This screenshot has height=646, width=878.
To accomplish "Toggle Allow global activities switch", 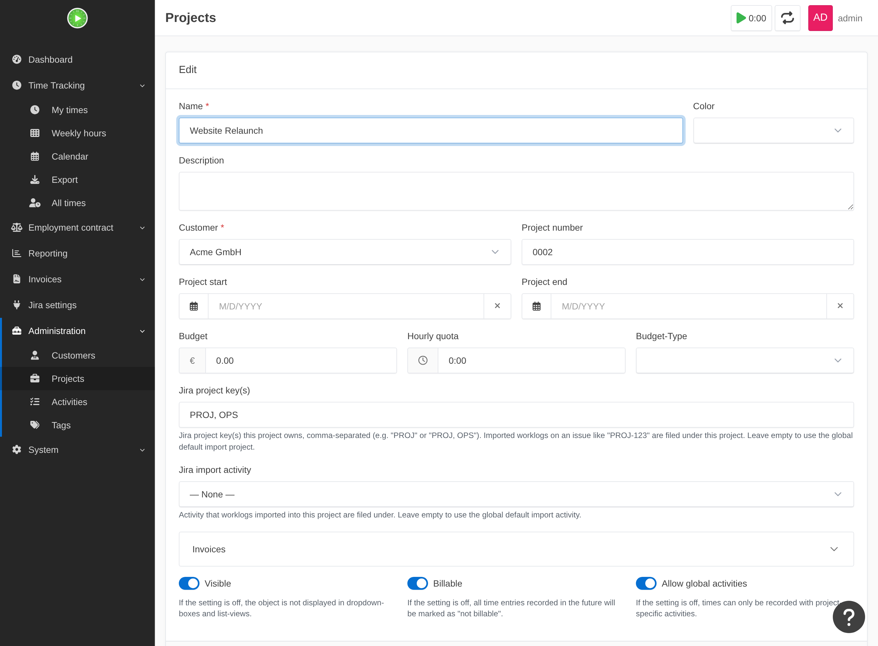I will pos(646,583).
